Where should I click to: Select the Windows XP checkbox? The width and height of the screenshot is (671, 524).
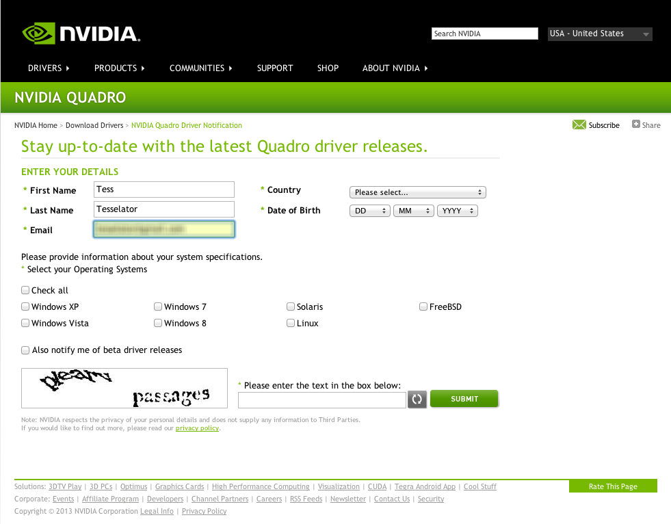[25, 306]
